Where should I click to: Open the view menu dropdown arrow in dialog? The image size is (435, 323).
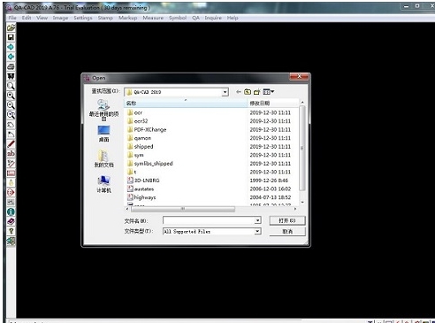point(272,92)
